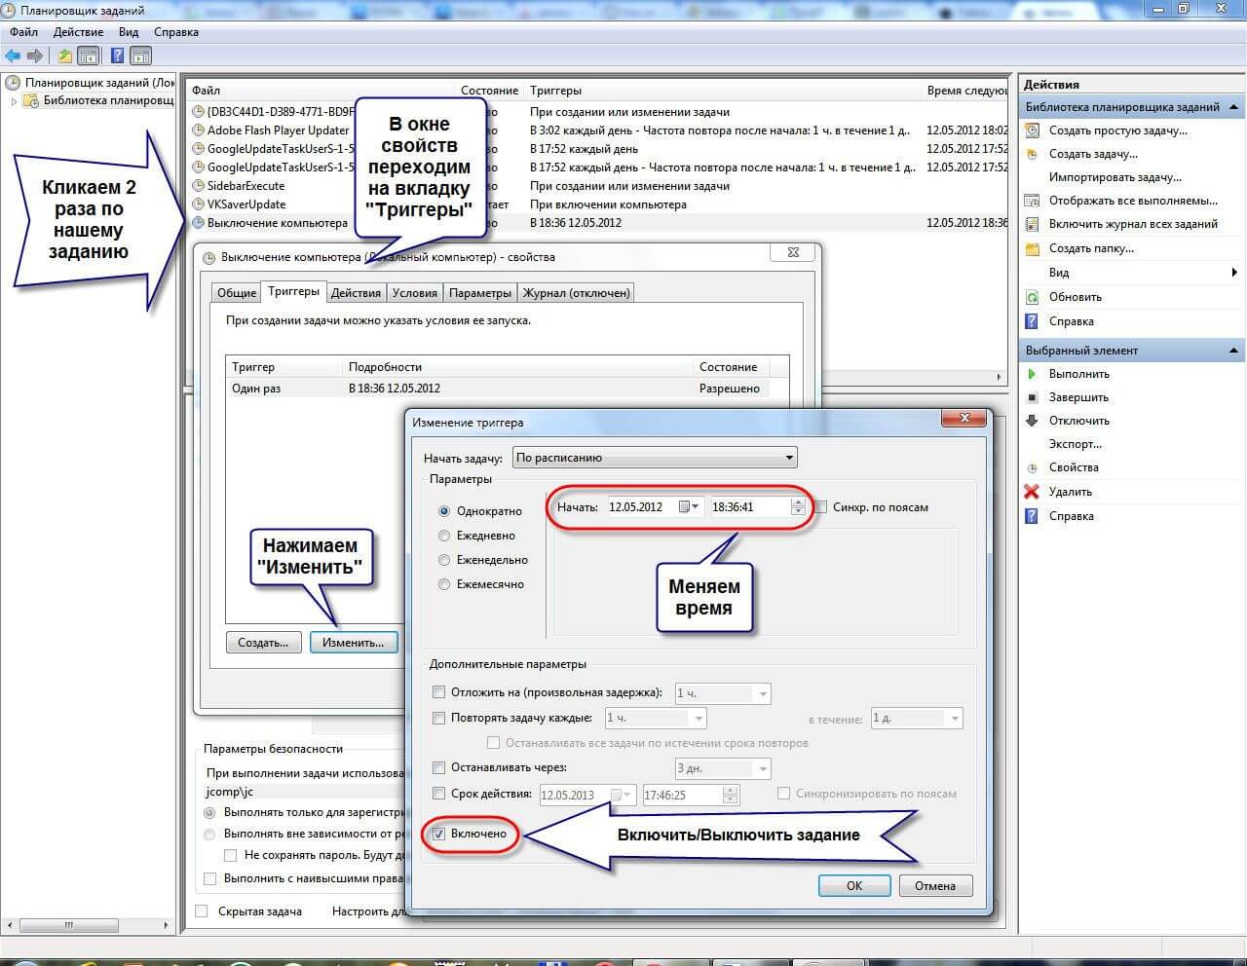The height and width of the screenshot is (966, 1247).
Task: Select the 'Один раз' trigger row
Action: click(x=497, y=389)
